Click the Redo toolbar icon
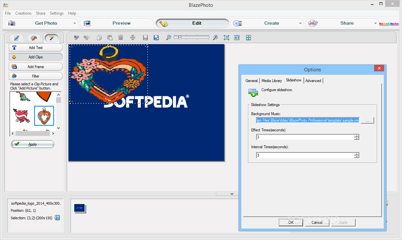The width and height of the screenshot is (402, 240). [87, 38]
